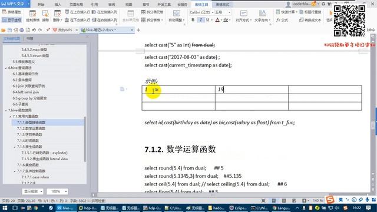The width and height of the screenshot is (377, 212).
Task: Toggle spell check (拼写检查) in status bar
Action: click(x=97, y=201)
